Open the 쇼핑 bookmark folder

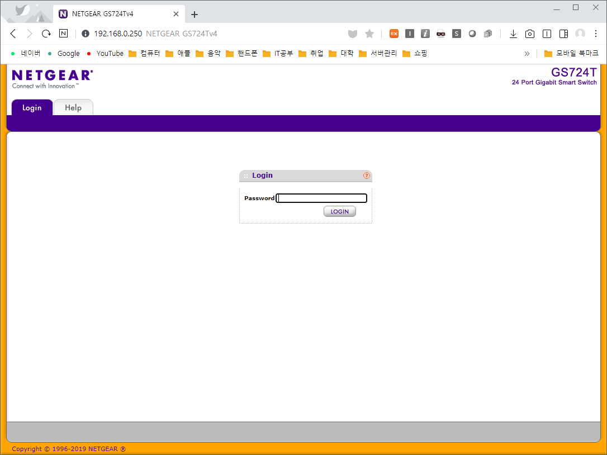pos(415,54)
